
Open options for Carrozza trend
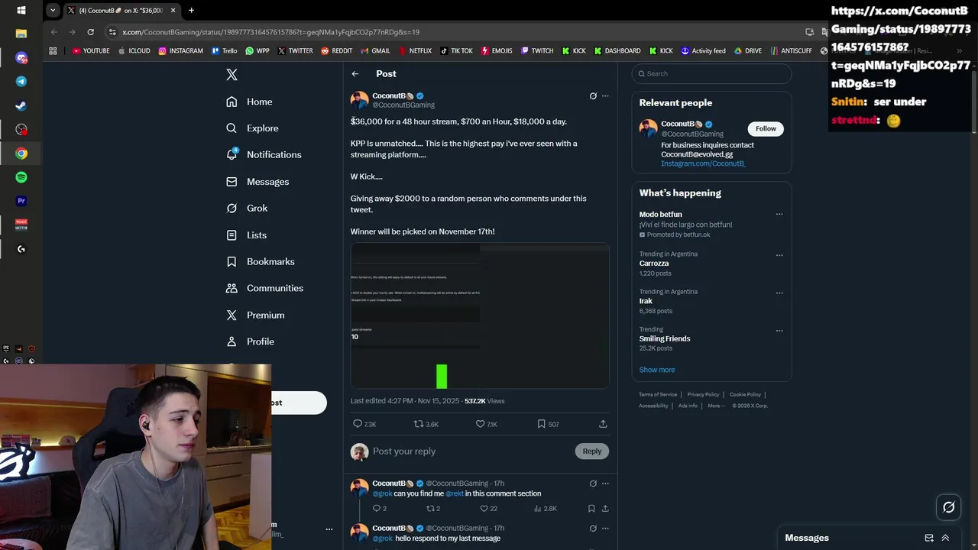779,255
